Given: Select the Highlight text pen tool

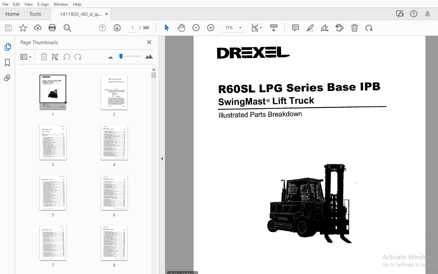Looking at the screenshot, I should click(310, 28).
